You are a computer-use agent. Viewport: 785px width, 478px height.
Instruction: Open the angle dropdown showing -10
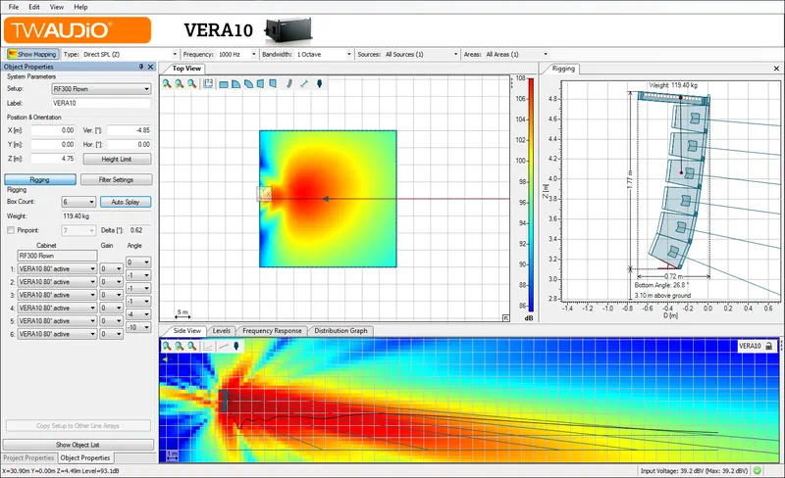pyautogui.click(x=138, y=327)
